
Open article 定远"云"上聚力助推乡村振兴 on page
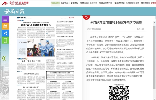click(36, 25)
